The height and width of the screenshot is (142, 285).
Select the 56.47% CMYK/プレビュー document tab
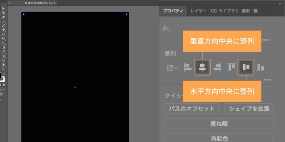click(x=40, y=3)
